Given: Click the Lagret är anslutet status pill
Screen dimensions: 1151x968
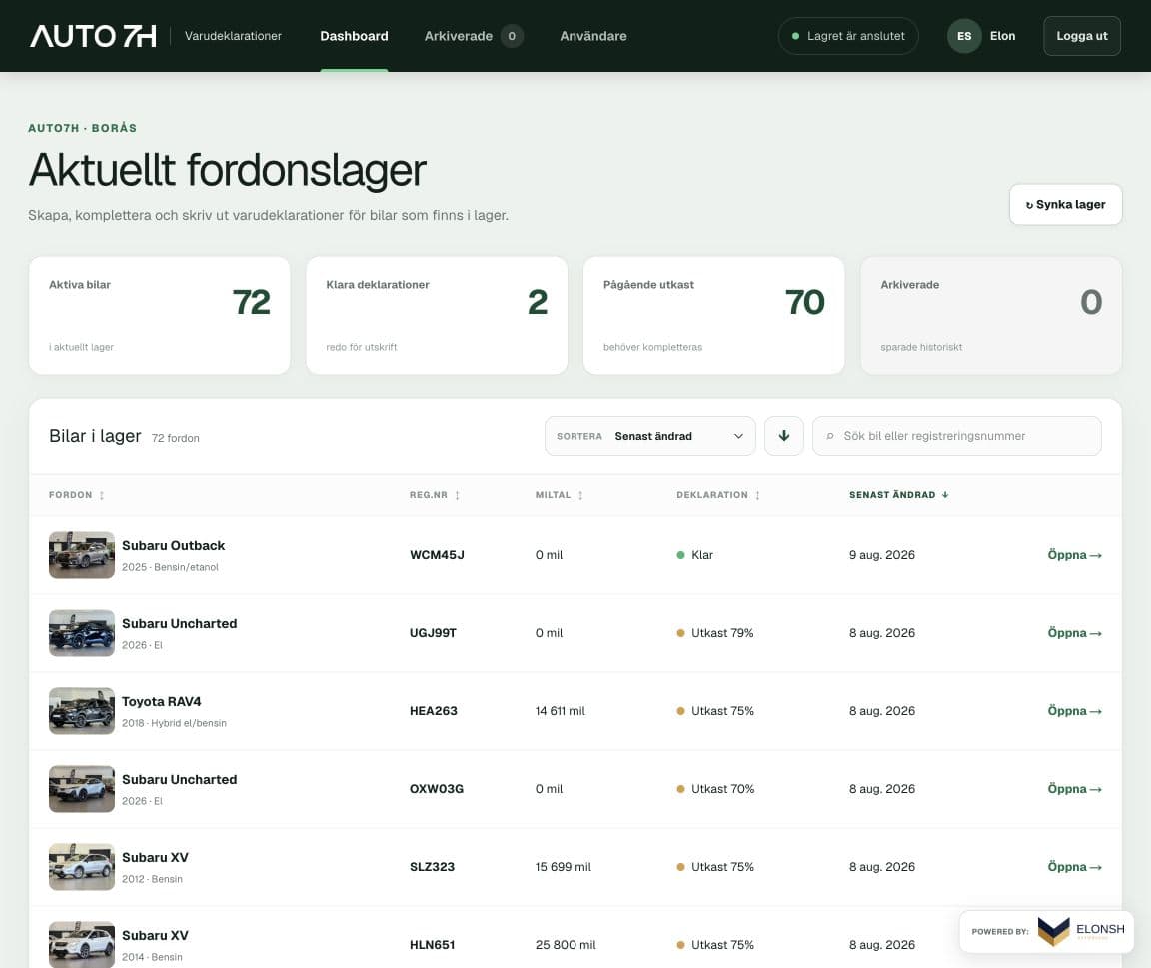Looking at the screenshot, I should pos(848,36).
